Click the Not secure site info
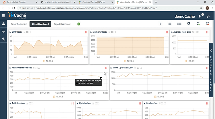The width and height of the screenshot is (215, 119). pyautogui.click(x=26, y=8)
